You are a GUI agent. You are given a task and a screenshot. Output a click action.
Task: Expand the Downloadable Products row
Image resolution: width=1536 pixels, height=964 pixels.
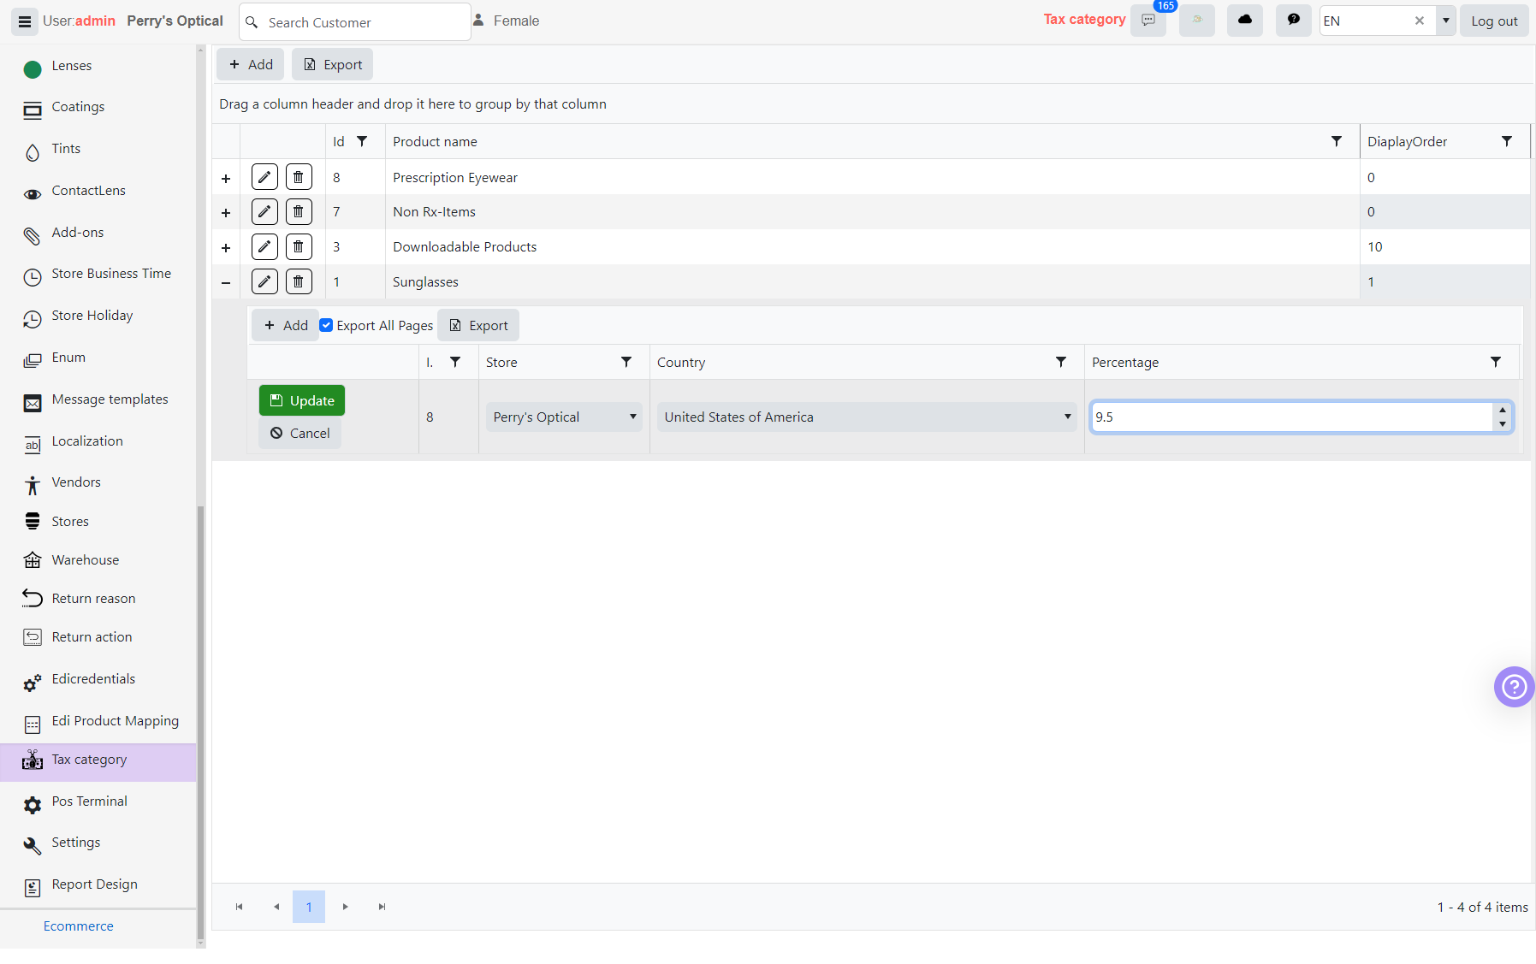(x=226, y=247)
